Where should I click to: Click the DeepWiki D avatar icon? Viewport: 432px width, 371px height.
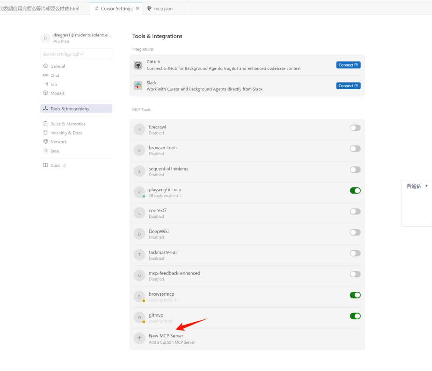point(140,234)
